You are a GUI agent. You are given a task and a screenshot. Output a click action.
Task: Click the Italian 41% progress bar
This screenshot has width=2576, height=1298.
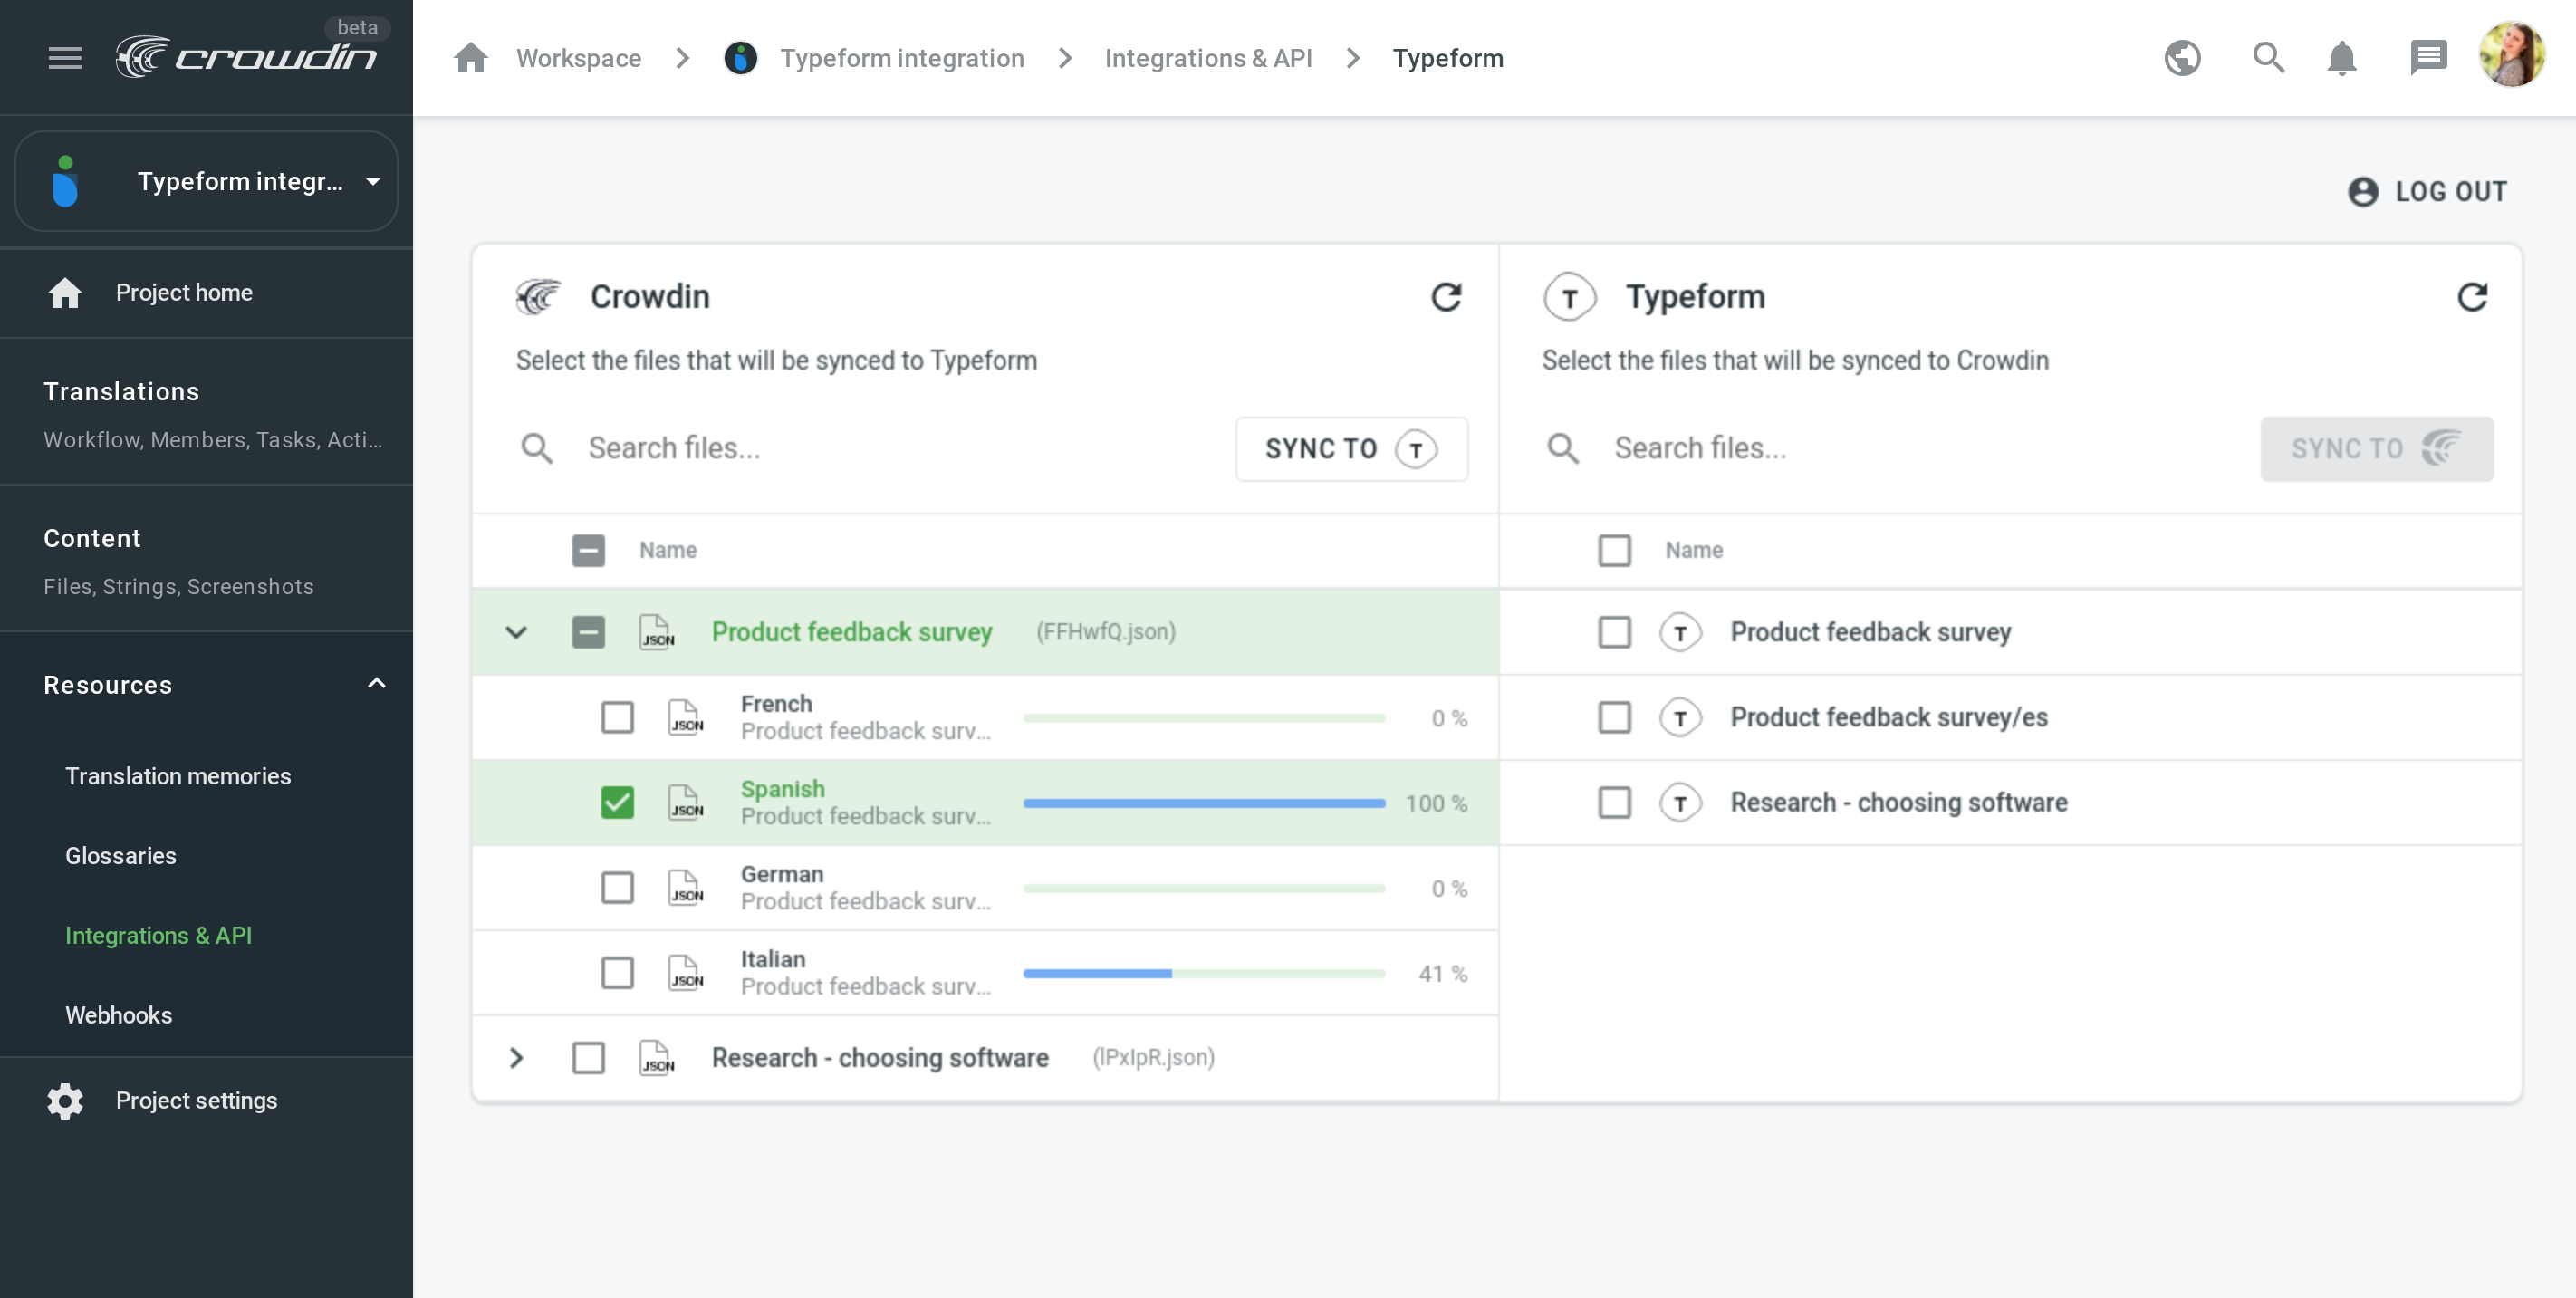1204,973
